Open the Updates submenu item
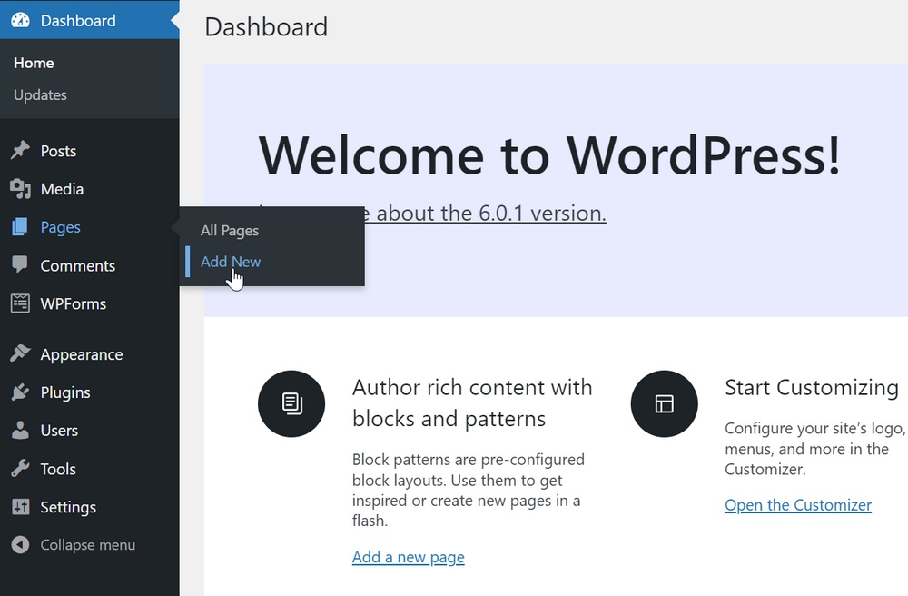The height and width of the screenshot is (596, 908). tap(40, 95)
